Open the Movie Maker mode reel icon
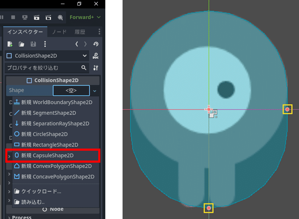 [60, 18]
